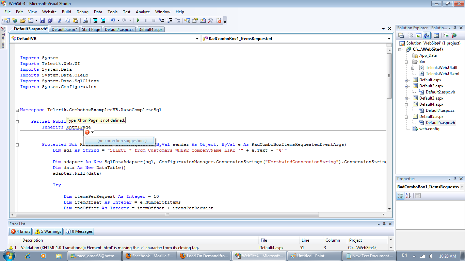Toggle the 0 Messages filter button
The height and width of the screenshot is (261, 465).
tap(79, 231)
